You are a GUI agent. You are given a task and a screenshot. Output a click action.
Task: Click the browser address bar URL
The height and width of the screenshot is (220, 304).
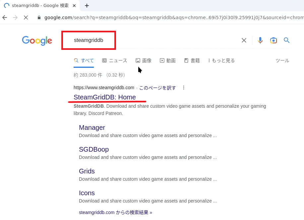[x=174, y=18]
